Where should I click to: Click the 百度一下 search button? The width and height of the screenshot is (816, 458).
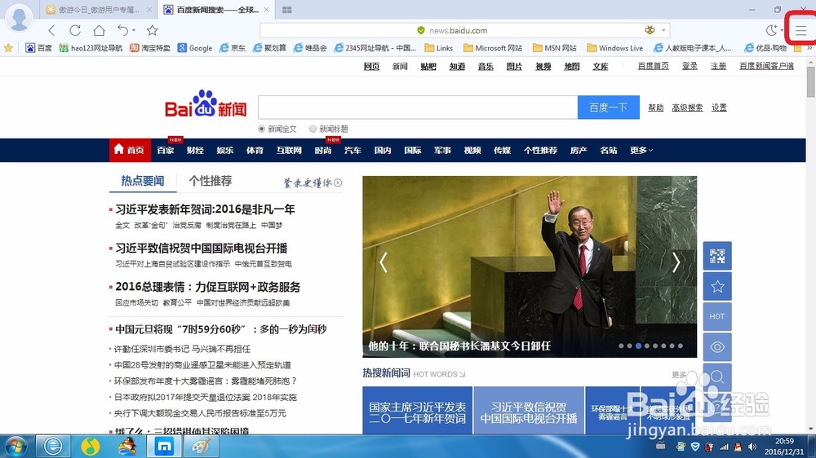[x=609, y=108]
